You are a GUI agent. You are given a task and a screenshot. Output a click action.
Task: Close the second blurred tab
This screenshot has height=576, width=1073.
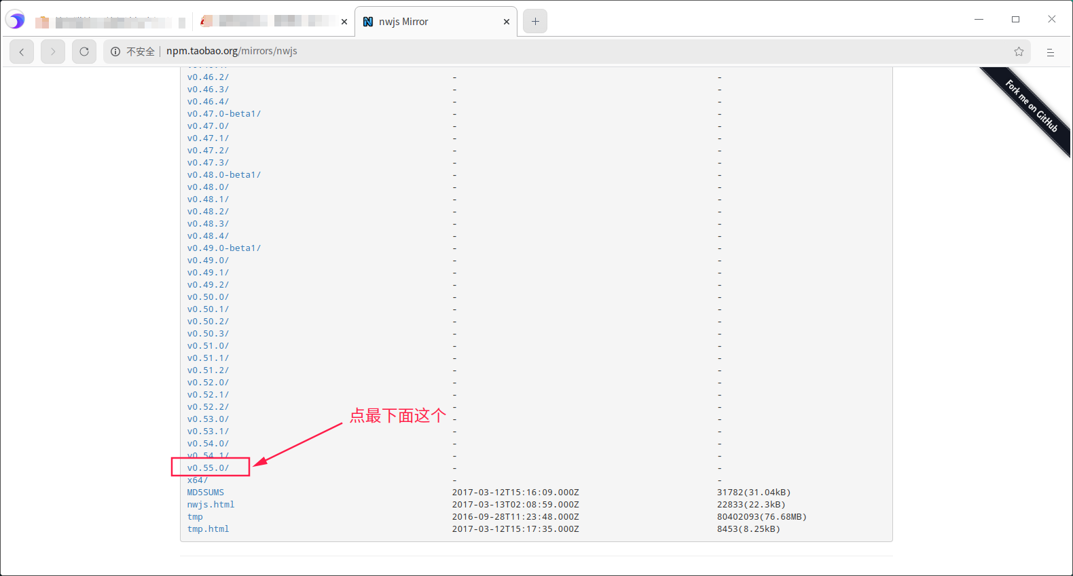(344, 22)
